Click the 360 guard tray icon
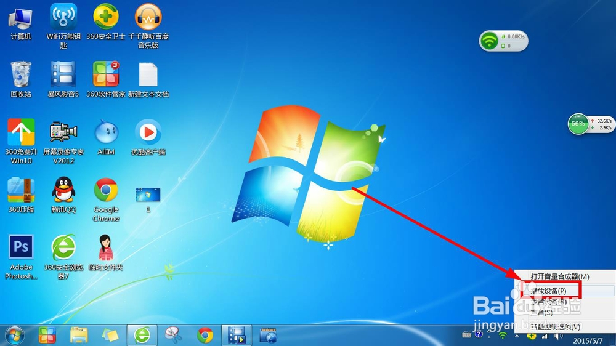Viewport: 616px width, 346px height. (531, 336)
